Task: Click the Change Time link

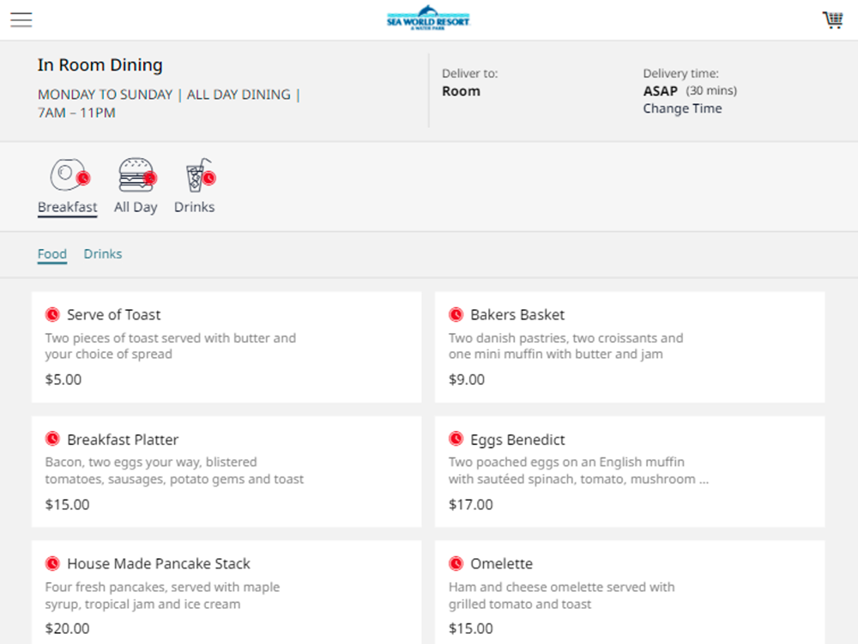Action: point(682,108)
